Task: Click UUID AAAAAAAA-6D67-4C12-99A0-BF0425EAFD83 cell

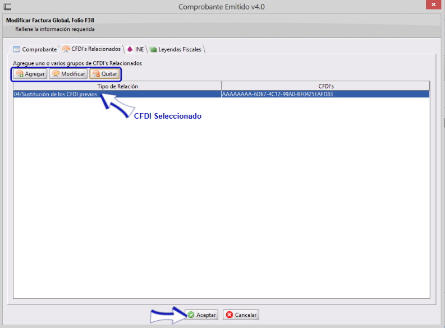Action: tap(325, 94)
